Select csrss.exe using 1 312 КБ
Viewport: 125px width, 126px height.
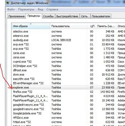click(x=68, y=53)
